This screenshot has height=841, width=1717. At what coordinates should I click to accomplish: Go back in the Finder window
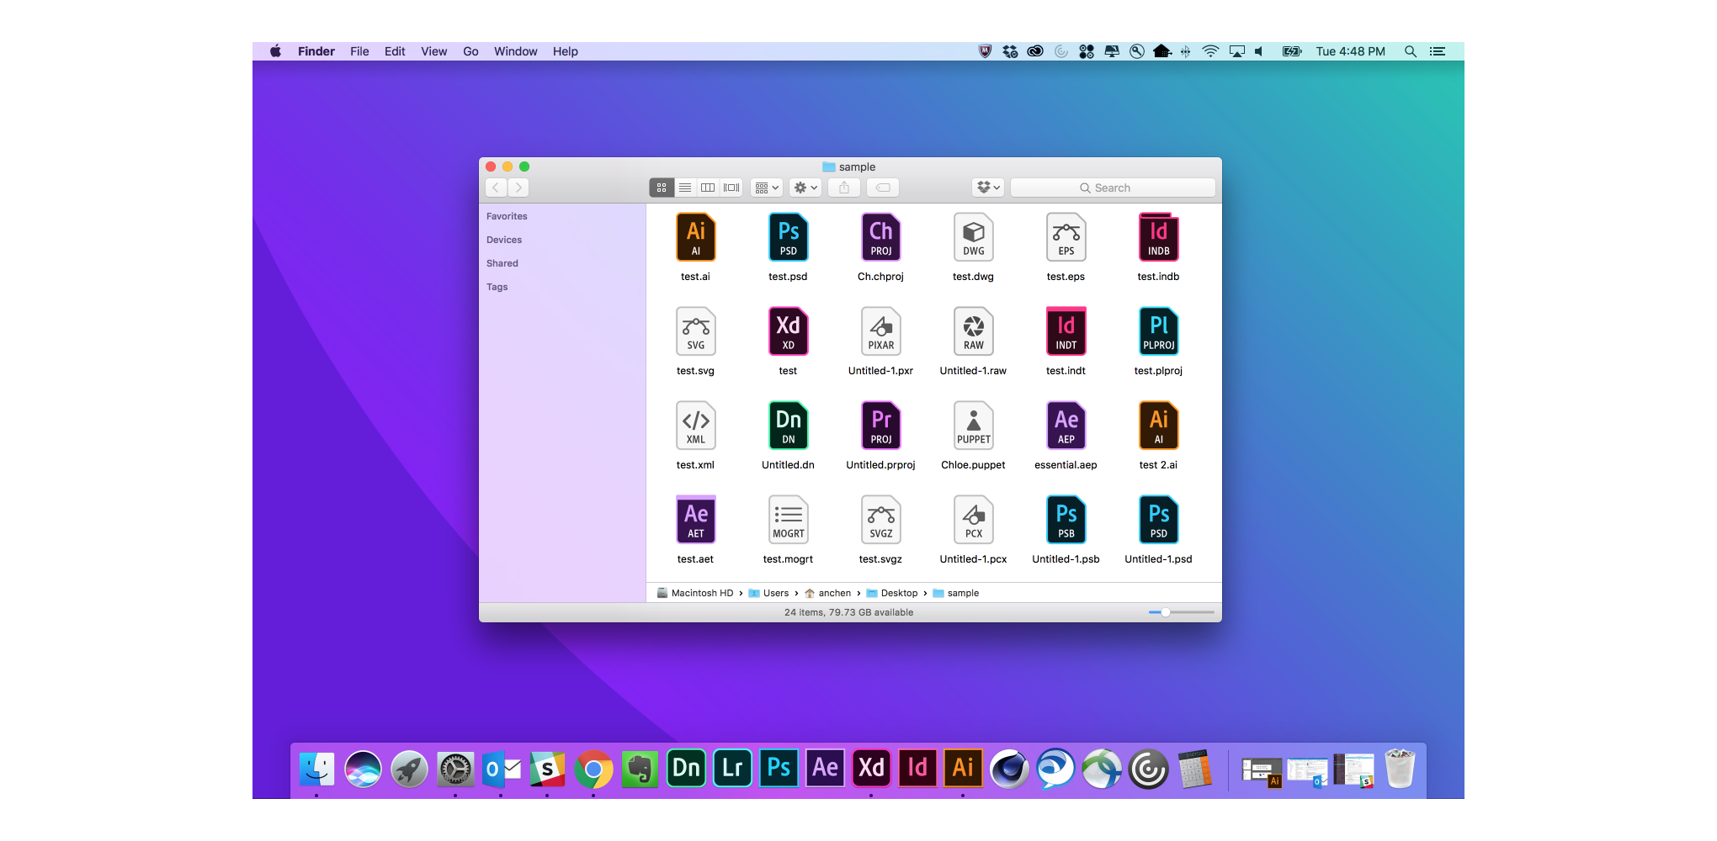click(x=496, y=188)
